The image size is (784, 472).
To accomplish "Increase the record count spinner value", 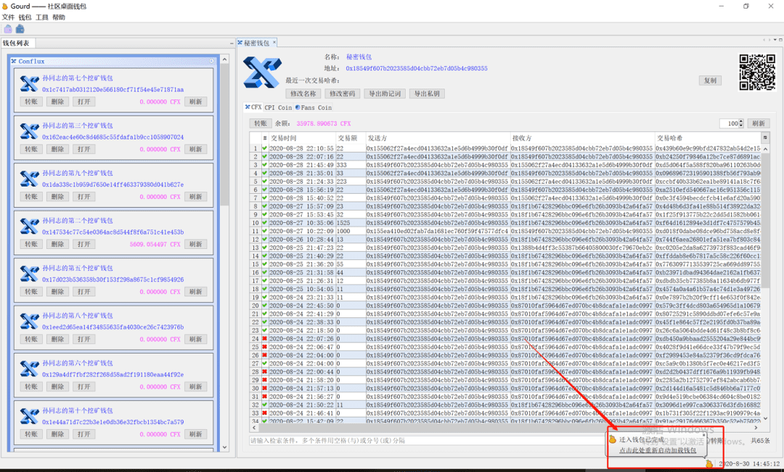I will click(x=741, y=121).
